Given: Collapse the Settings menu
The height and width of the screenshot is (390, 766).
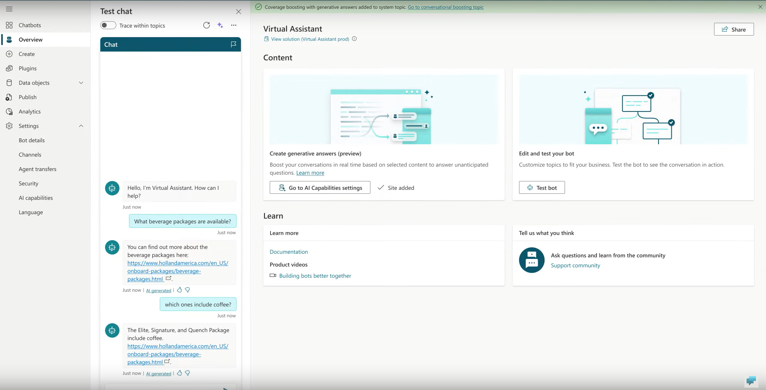Looking at the screenshot, I should click(x=81, y=126).
